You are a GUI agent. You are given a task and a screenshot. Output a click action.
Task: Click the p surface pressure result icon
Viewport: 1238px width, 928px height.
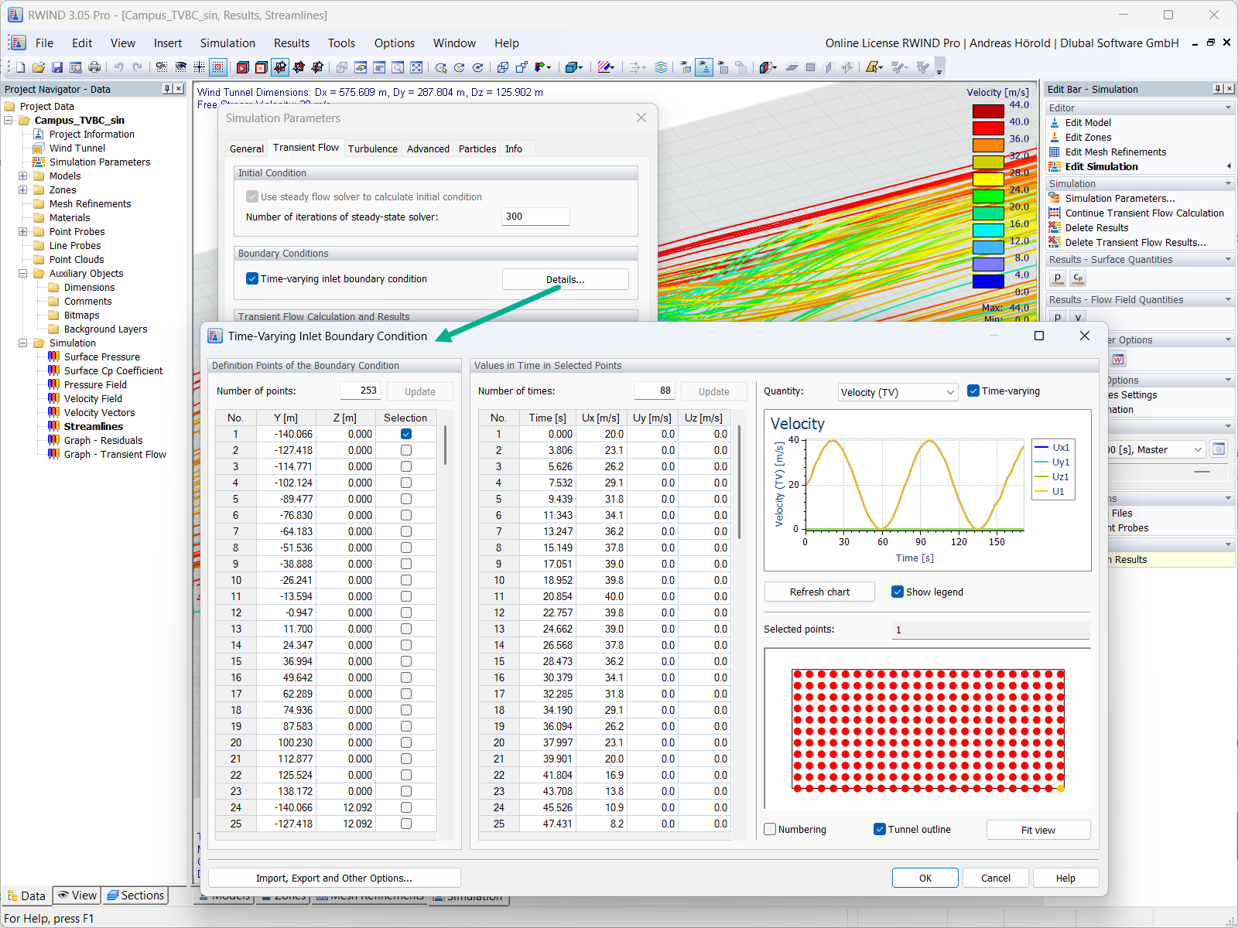point(1057,278)
